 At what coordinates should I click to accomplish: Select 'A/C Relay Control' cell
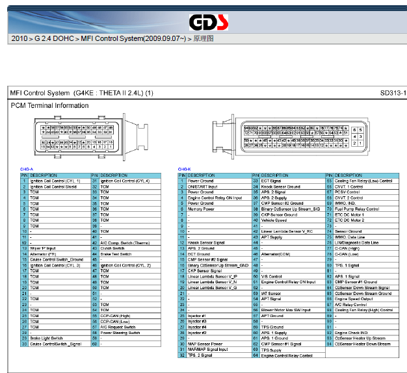point(366,305)
